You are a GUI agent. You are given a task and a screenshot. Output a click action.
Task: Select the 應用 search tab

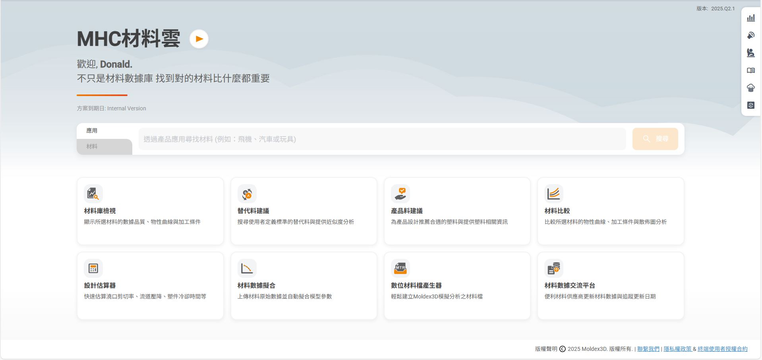104,131
